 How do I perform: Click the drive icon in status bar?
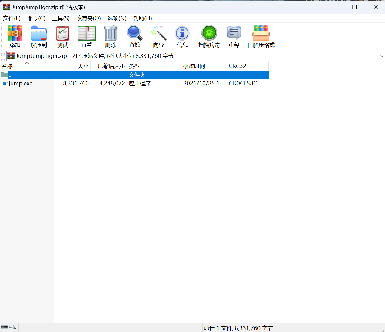[x=5, y=327]
